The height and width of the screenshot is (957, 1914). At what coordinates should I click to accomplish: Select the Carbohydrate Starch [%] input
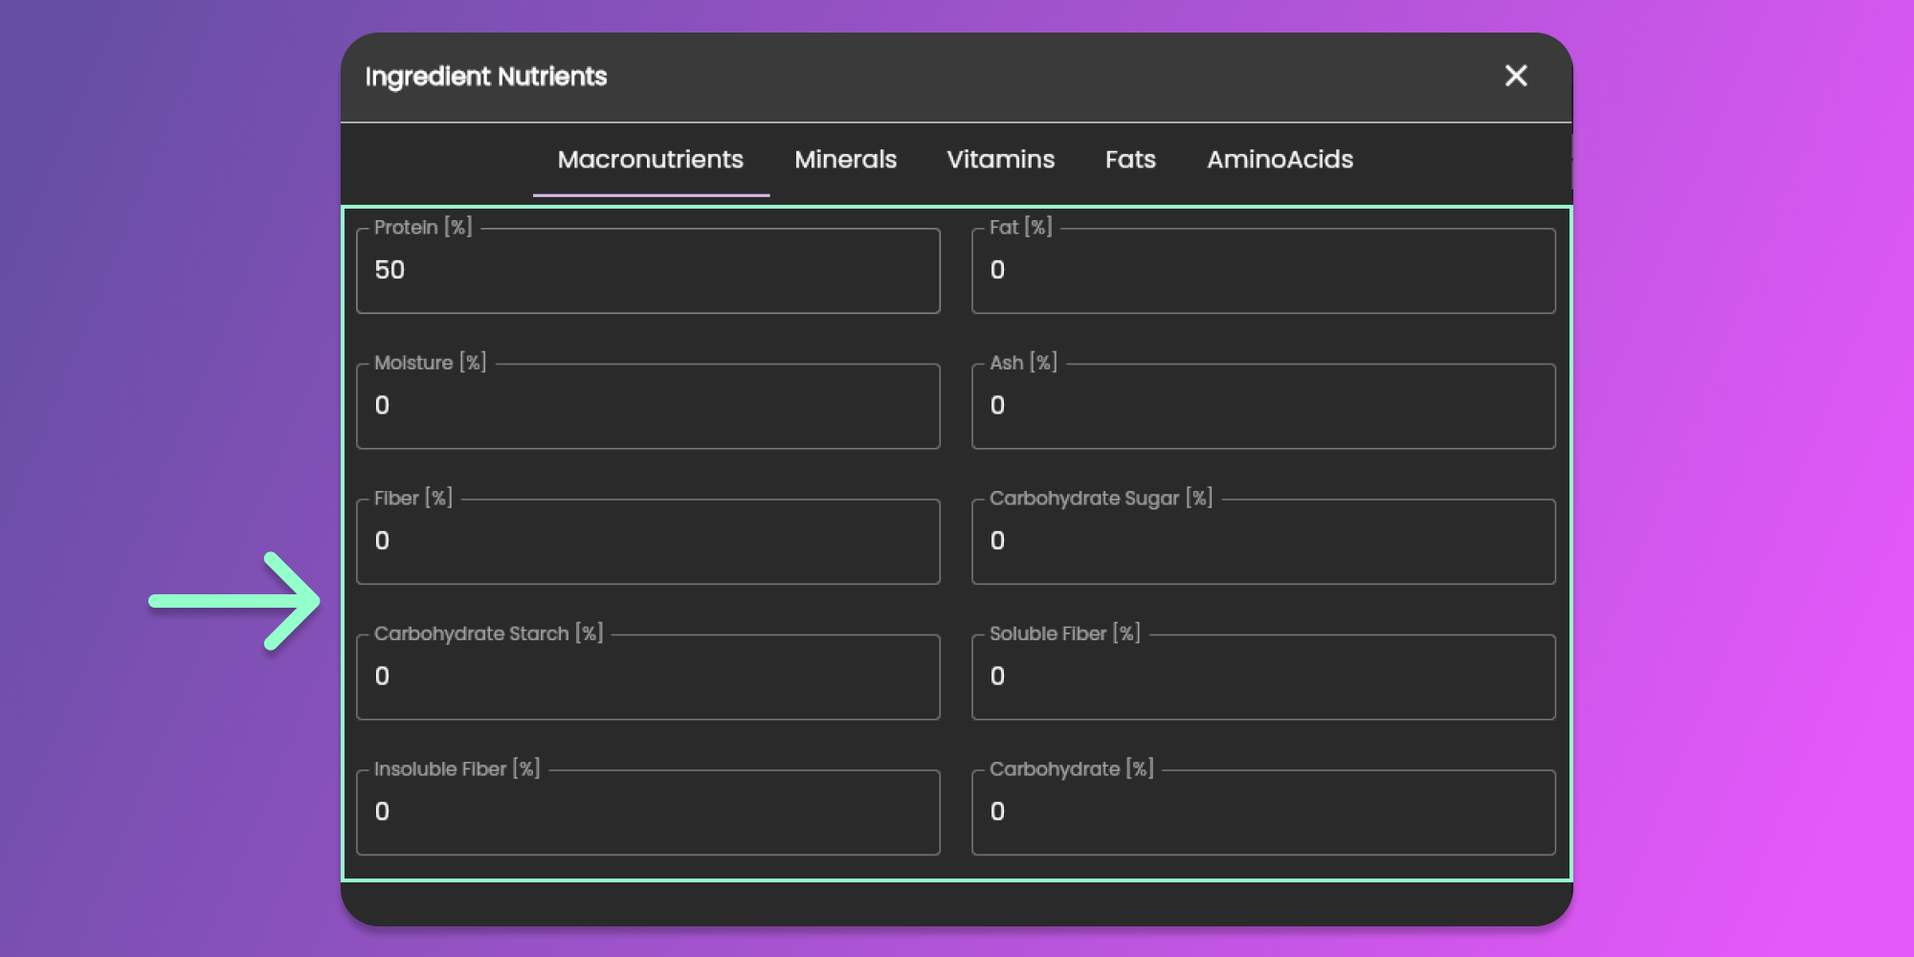[x=648, y=677]
